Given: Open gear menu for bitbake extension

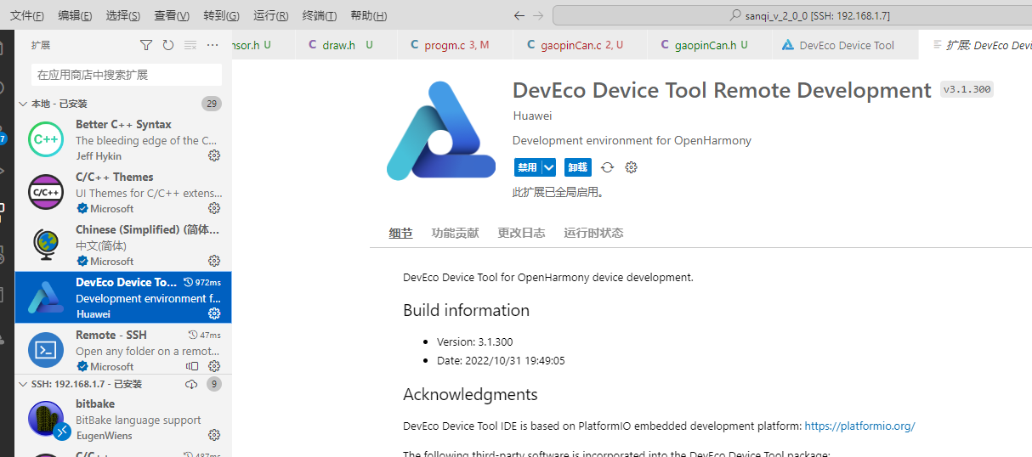Looking at the screenshot, I should point(214,435).
